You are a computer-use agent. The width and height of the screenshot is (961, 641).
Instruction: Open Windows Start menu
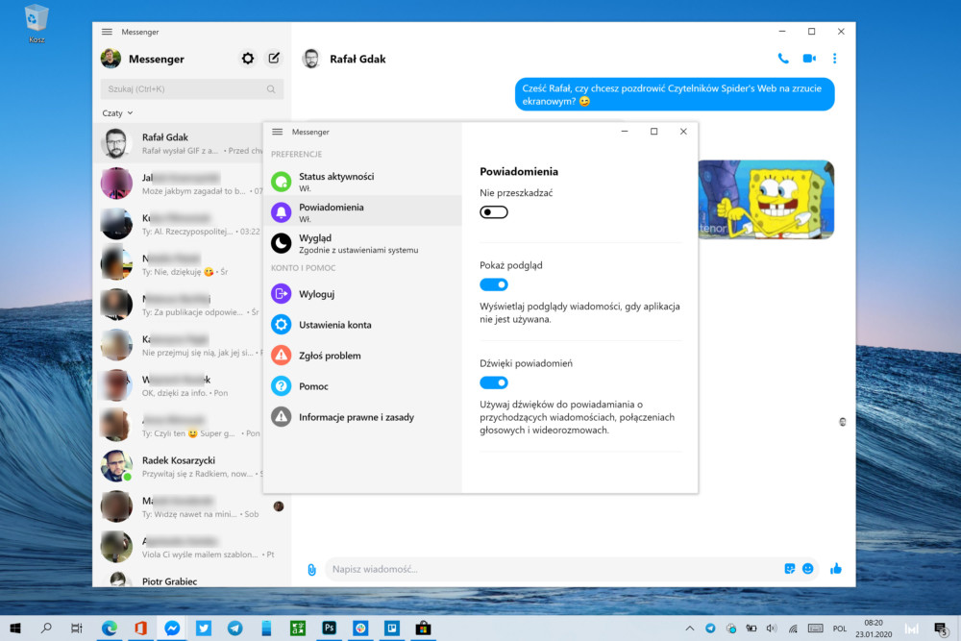15,628
